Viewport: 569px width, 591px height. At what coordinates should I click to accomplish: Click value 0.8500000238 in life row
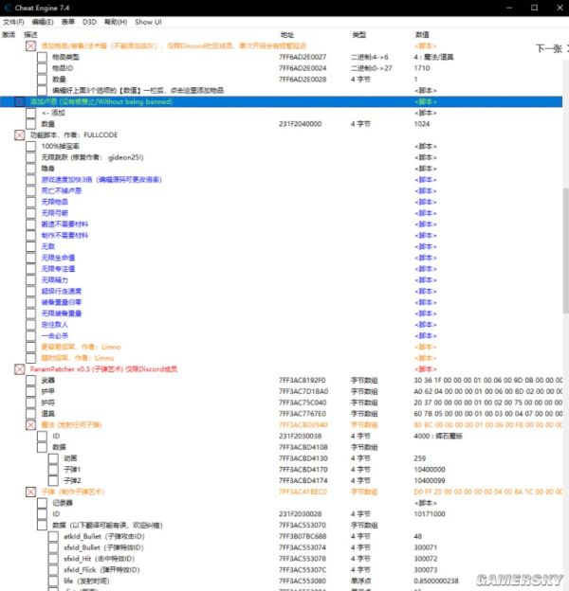click(x=436, y=582)
